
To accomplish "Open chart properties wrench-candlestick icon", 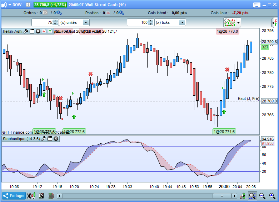I will tap(242, 196).
